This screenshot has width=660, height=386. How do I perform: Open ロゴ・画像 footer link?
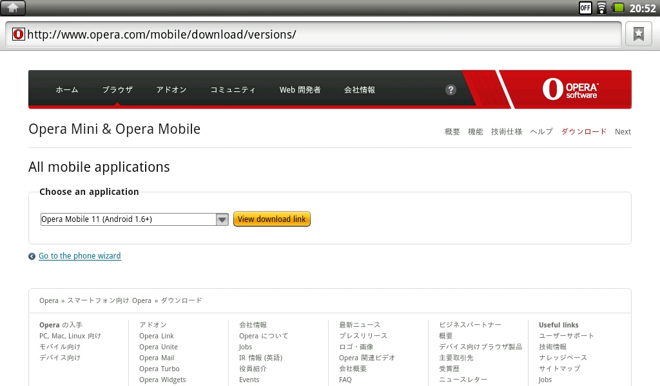click(356, 347)
